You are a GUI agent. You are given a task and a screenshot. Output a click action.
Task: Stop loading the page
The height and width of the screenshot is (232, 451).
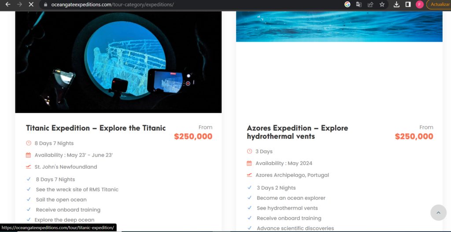click(31, 4)
